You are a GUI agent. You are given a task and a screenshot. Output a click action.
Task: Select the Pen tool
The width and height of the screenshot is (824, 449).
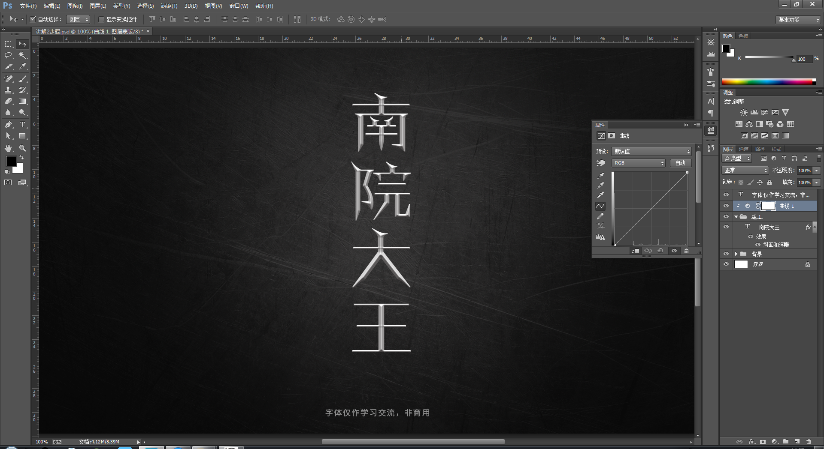pyautogui.click(x=8, y=125)
